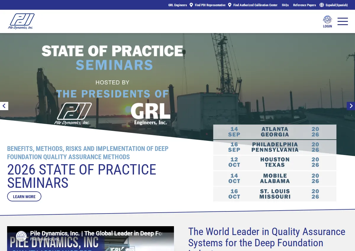Go to previous slide with left arrow
355x251 pixels.
[4, 106]
